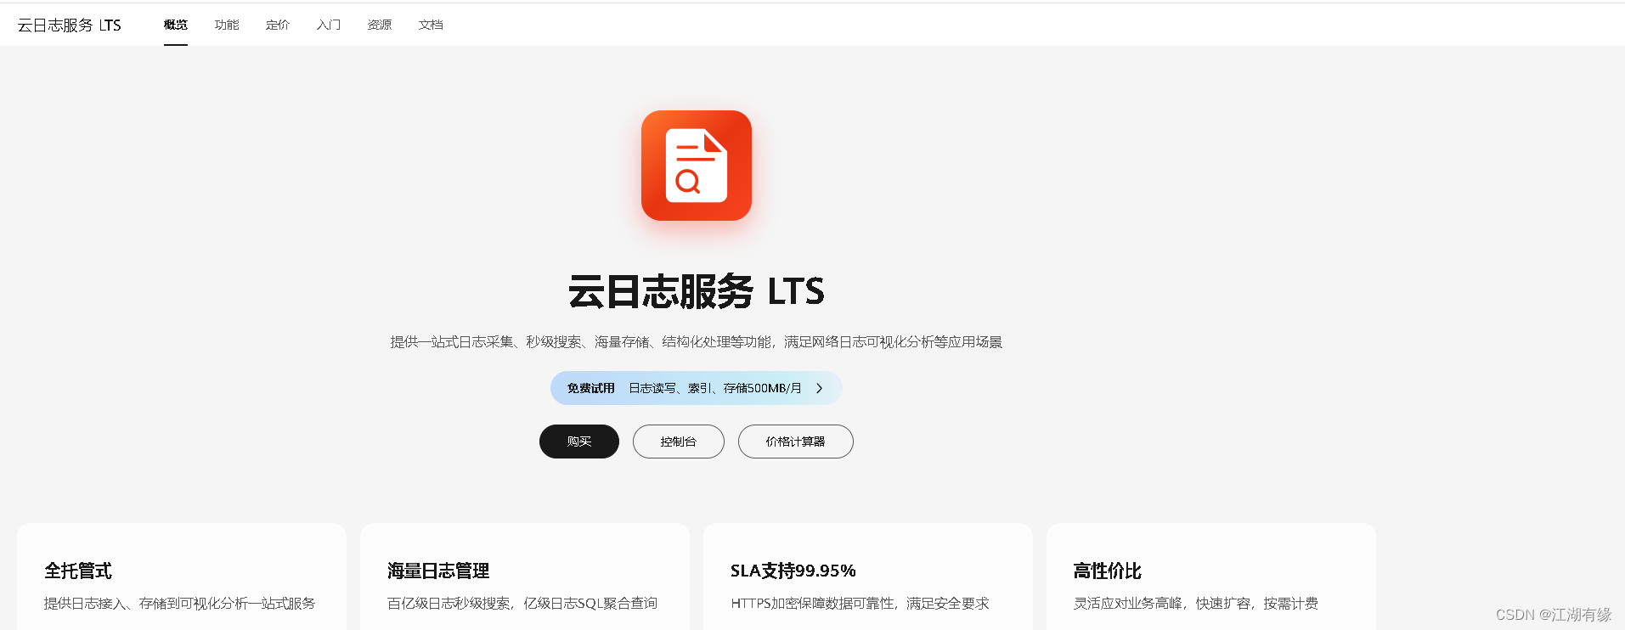Switch to the 功能 tab
This screenshot has height=630, width=1625.
click(x=227, y=25)
